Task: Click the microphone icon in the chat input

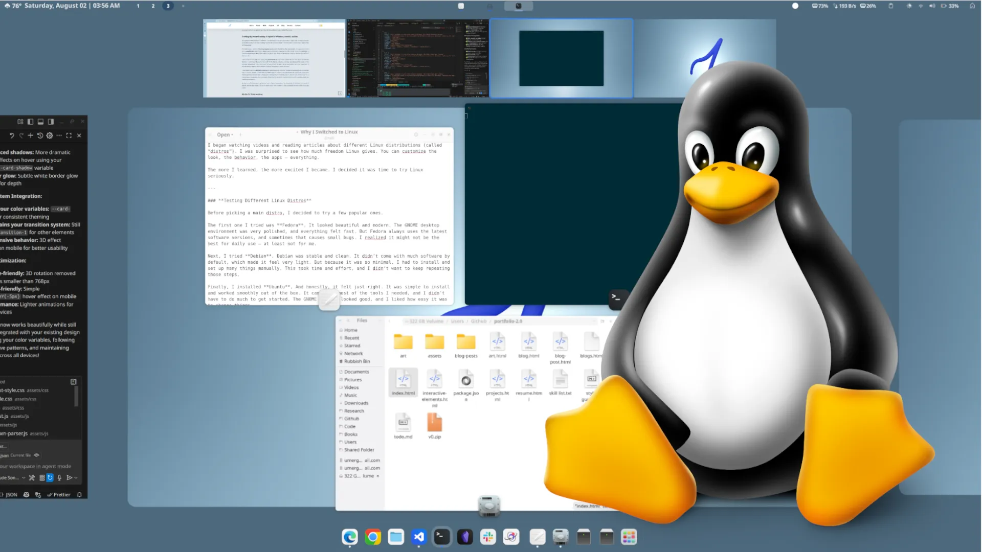Action: 59,477
